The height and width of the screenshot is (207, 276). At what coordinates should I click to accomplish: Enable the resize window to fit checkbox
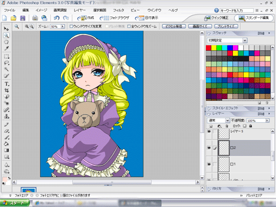point(71,26)
